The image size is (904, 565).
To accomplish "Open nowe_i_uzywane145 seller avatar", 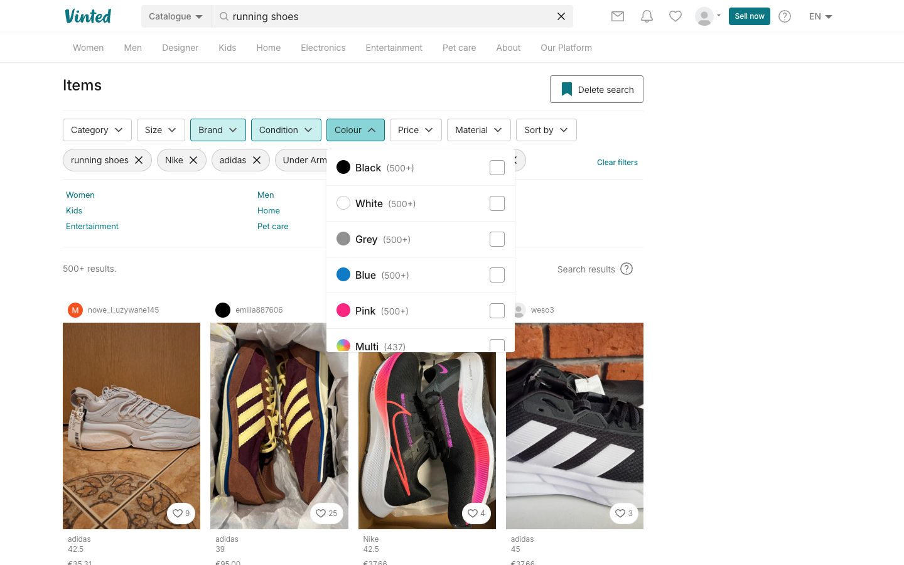I will click(x=75, y=310).
